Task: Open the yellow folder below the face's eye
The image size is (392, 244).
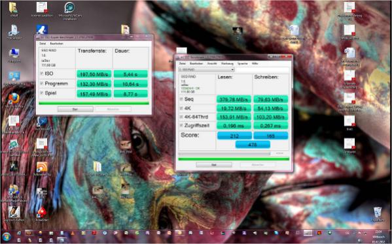Action: click(x=97, y=166)
